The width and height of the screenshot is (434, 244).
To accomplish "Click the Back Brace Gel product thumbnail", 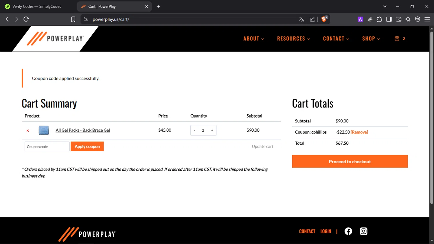I will click(44, 130).
